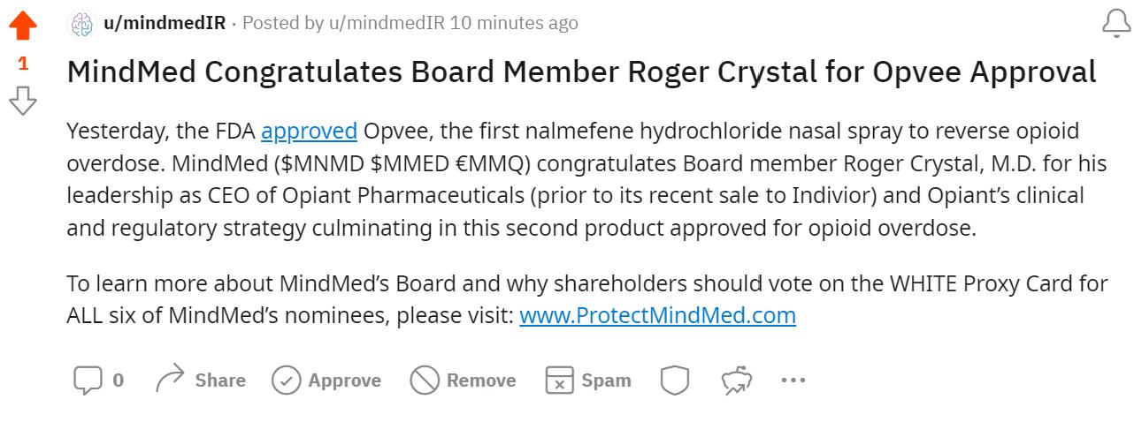1134x437 pixels.
Task: Open the "approved" FDA hyperlink
Action: (x=309, y=132)
